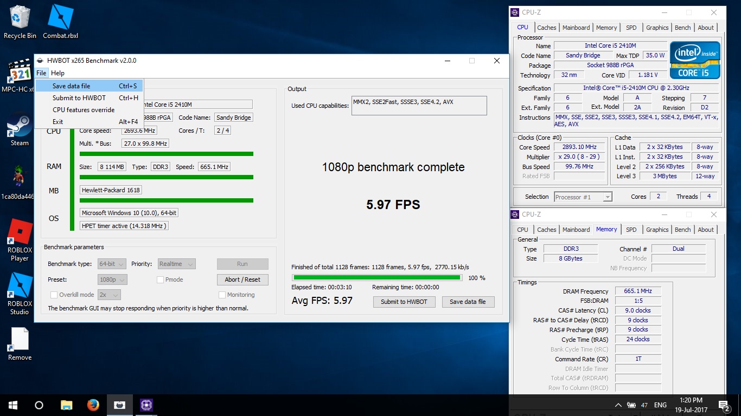Switch to Caches tab in top CPU-Z

click(546, 28)
